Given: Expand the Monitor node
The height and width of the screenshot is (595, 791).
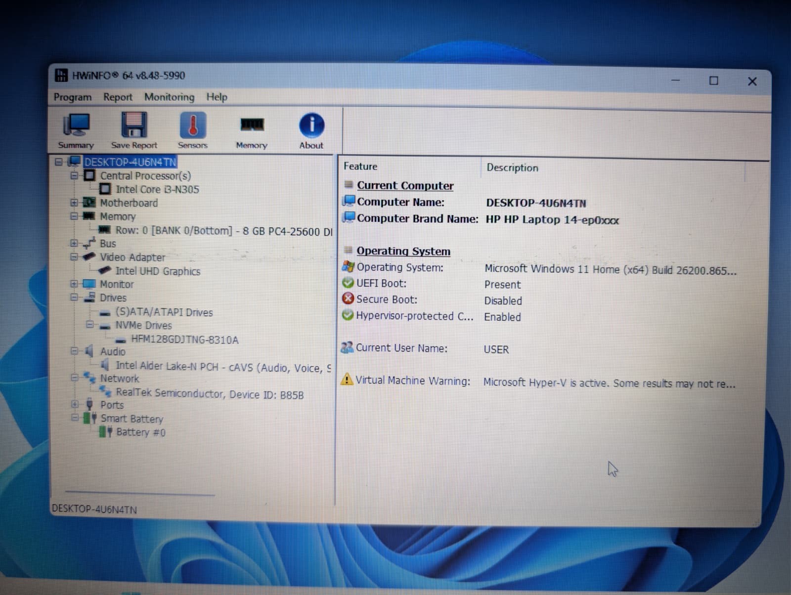Looking at the screenshot, I should 74,284.
